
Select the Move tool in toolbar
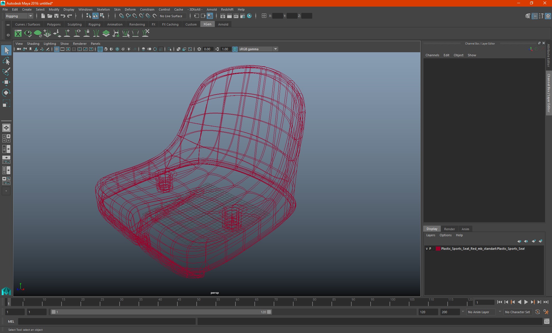click(6, 80)
